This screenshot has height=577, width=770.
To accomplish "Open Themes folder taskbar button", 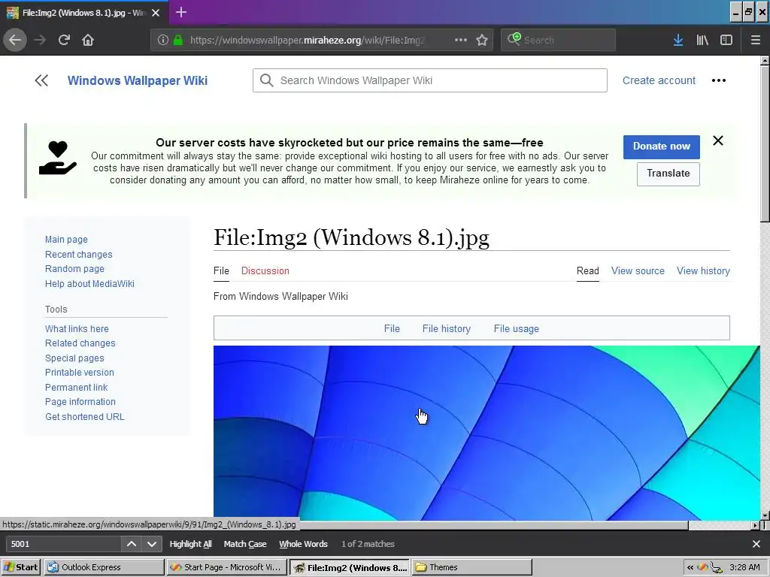I will click(x=472, y=567).
